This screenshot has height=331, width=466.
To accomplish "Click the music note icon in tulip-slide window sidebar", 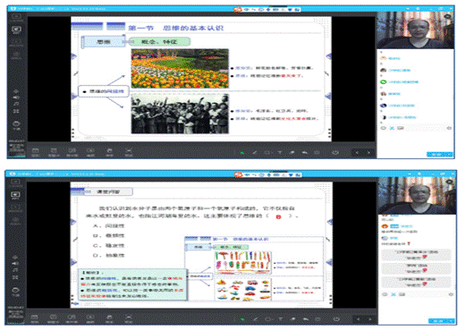I will point(16,104).
